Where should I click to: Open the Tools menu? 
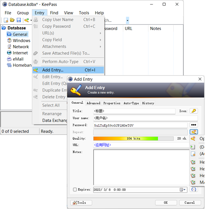pos(84,13)
